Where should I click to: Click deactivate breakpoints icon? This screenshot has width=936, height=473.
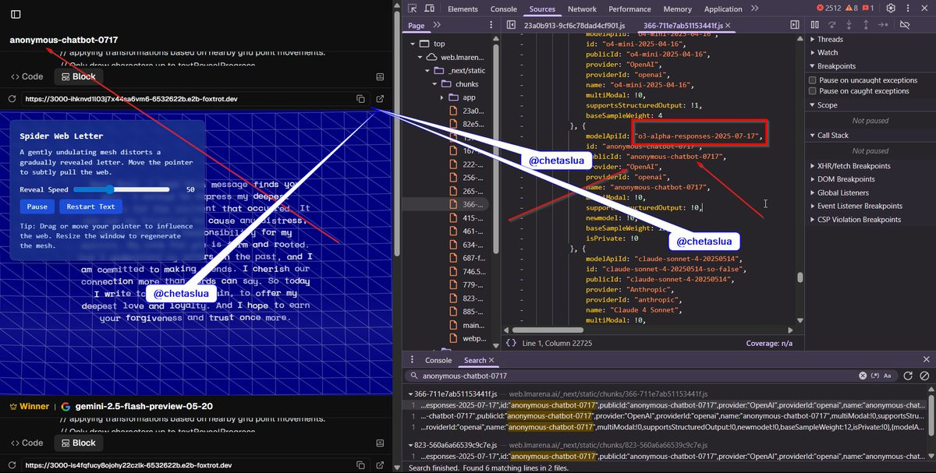pyautogui.click(x=905, y=25)
